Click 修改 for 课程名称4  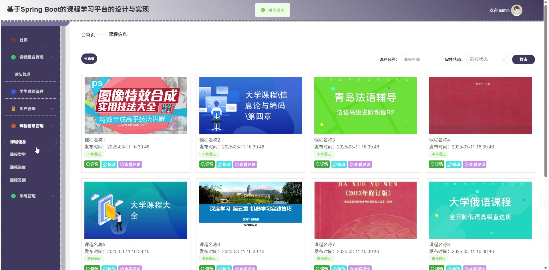(x=454, y=164)
